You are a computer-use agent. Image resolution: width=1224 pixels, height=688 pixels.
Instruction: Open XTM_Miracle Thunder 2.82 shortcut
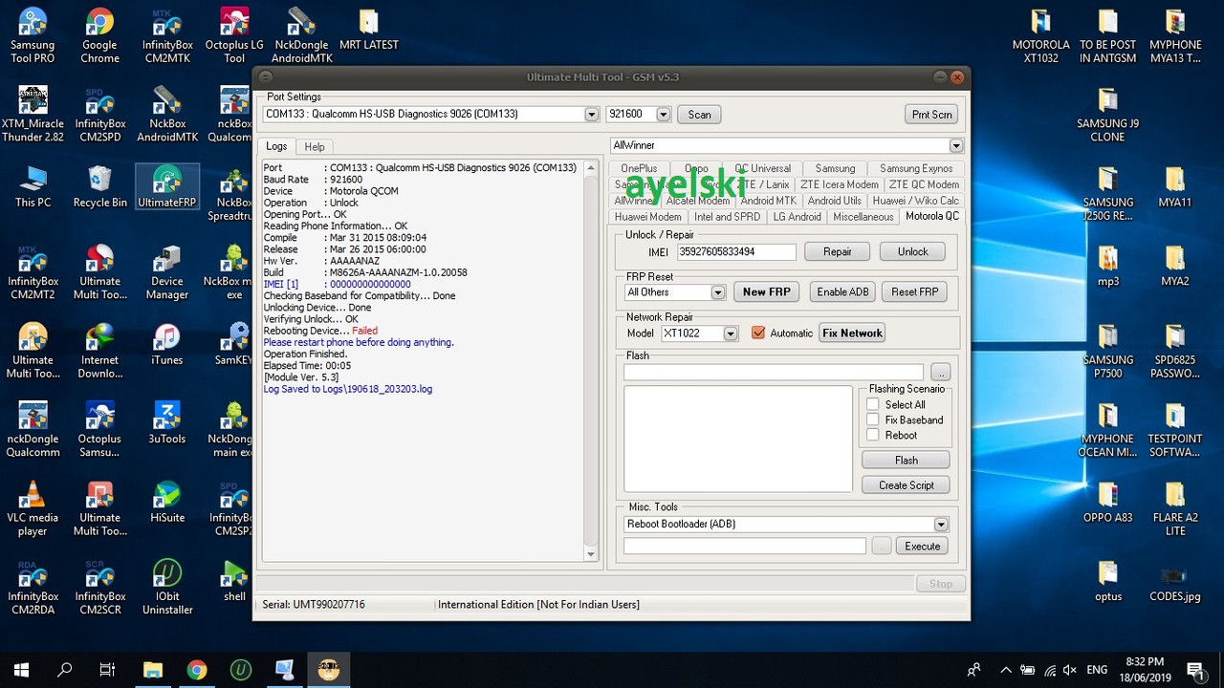(33, 115)
